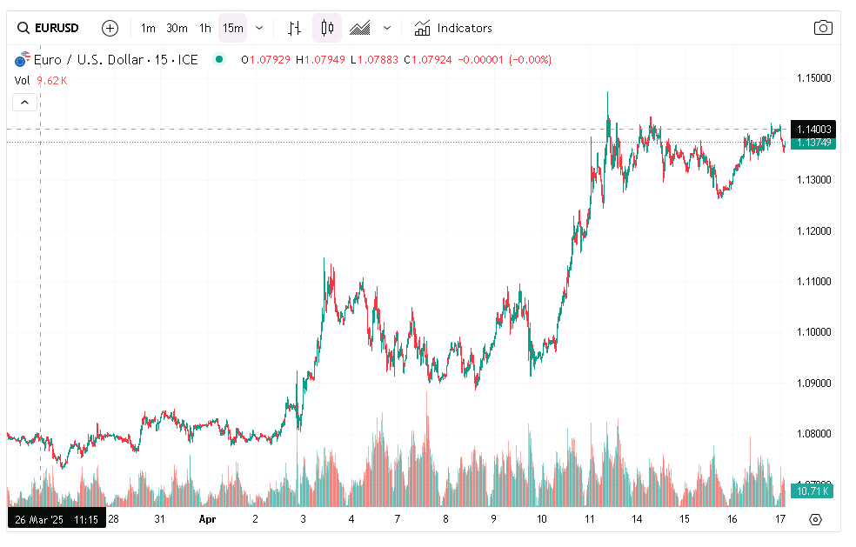
Task: Click the Indicators chart icon
Action: point(423,28)
